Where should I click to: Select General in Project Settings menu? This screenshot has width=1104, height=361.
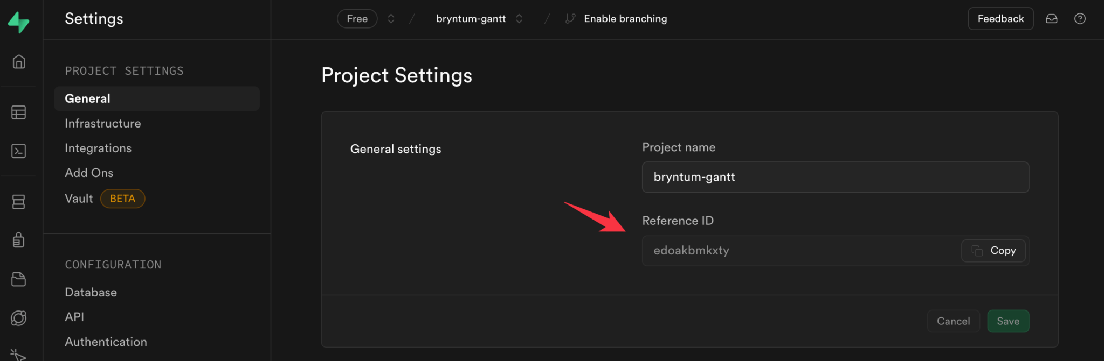(x=157, y=98)
